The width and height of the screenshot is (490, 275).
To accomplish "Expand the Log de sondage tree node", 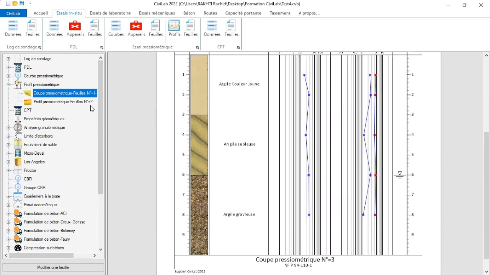I will [8, 59].
